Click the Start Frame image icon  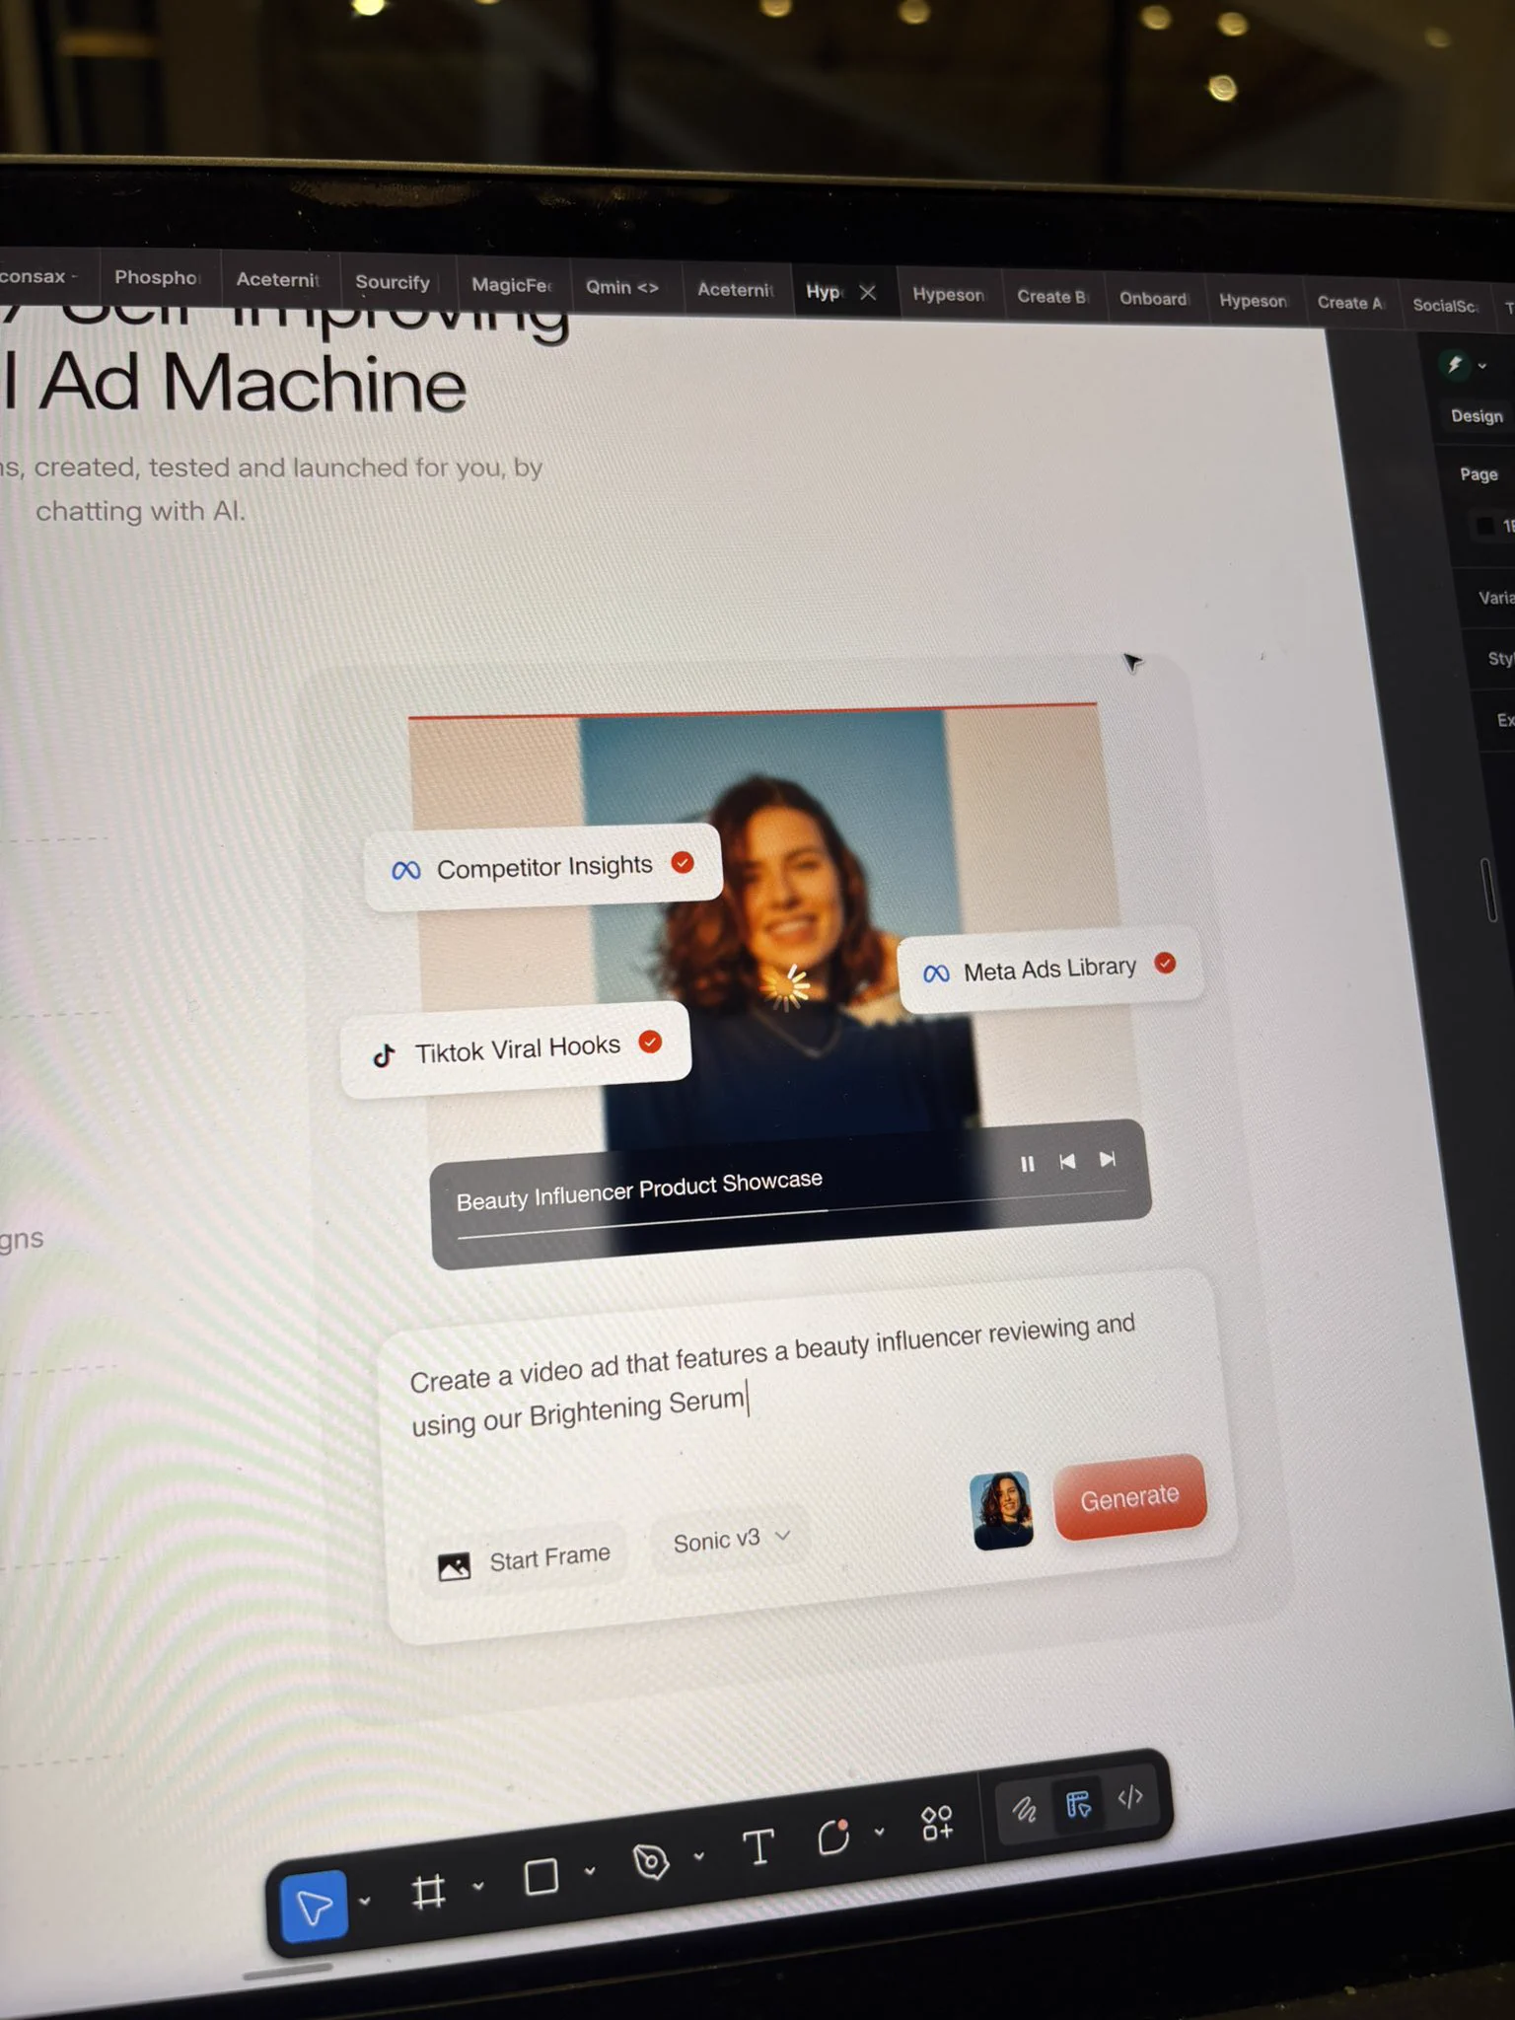coord(454,1566)
